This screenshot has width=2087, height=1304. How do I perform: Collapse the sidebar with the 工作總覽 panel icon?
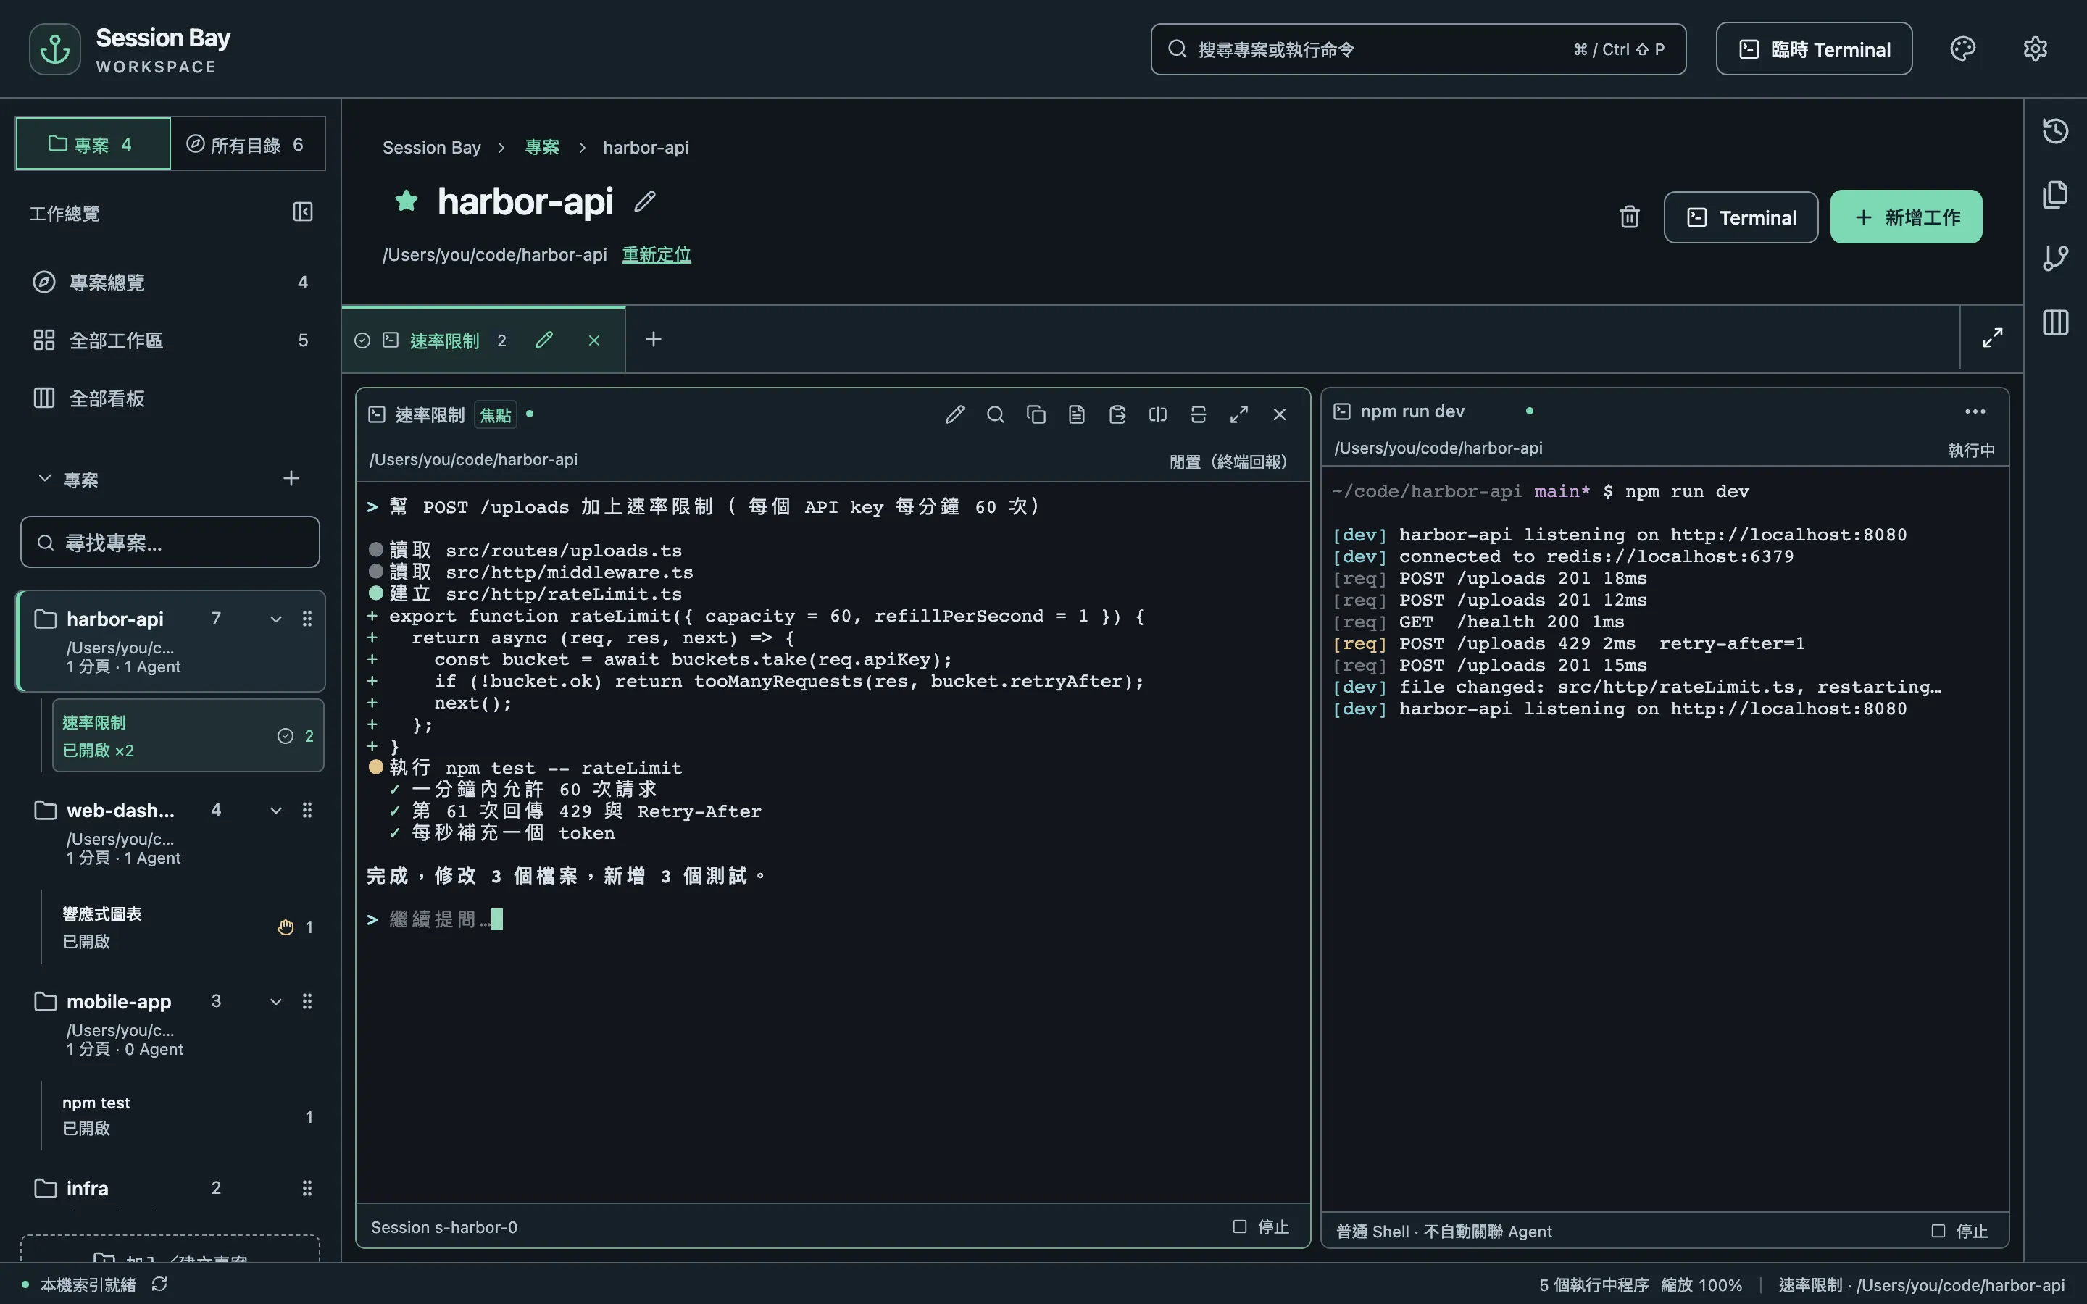click(x=303, y=212)
